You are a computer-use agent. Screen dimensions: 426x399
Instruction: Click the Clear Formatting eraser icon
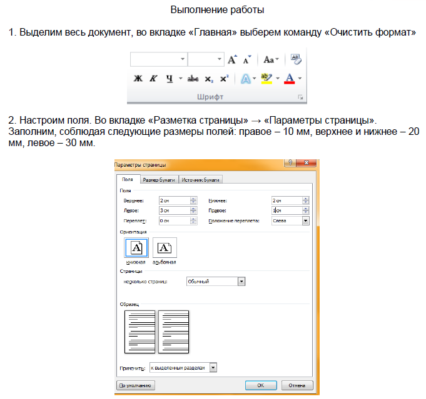296,59
